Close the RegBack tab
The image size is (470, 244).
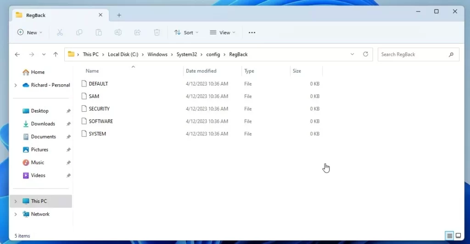(101, 15)
